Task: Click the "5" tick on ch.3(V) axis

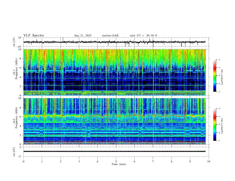Action: tap(21, 147)
